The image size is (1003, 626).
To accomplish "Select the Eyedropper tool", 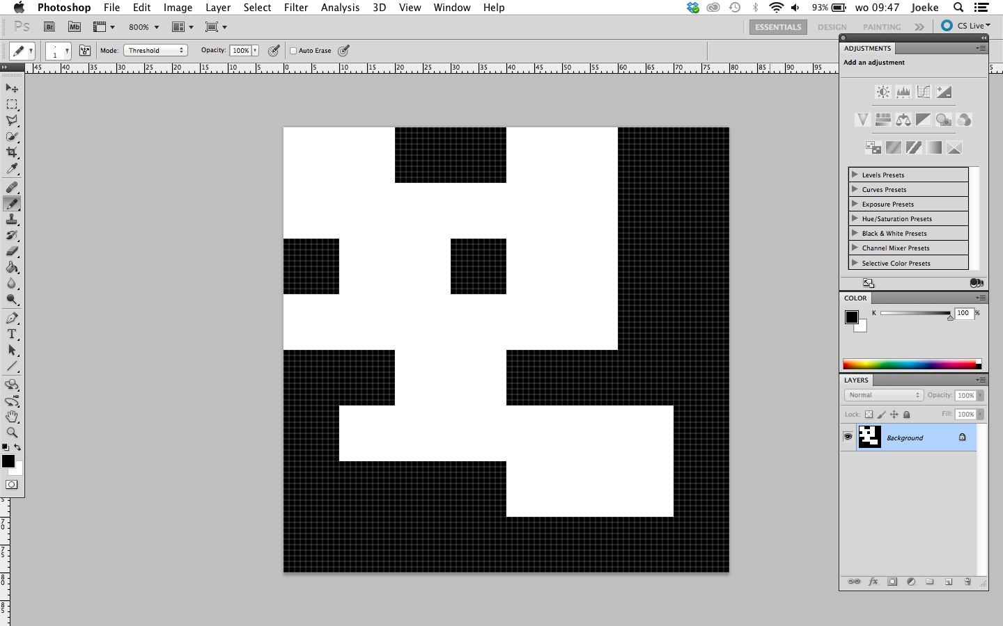I will pos(12,168).
